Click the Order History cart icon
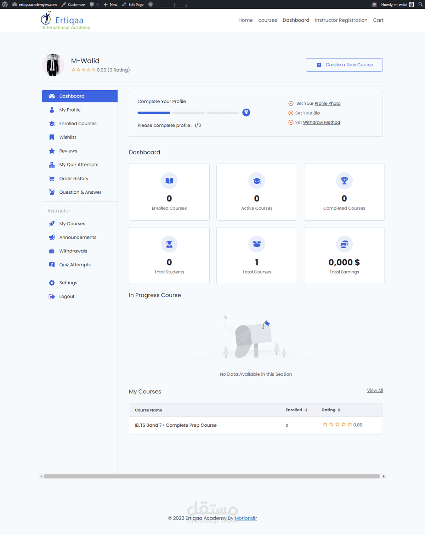 52,178
